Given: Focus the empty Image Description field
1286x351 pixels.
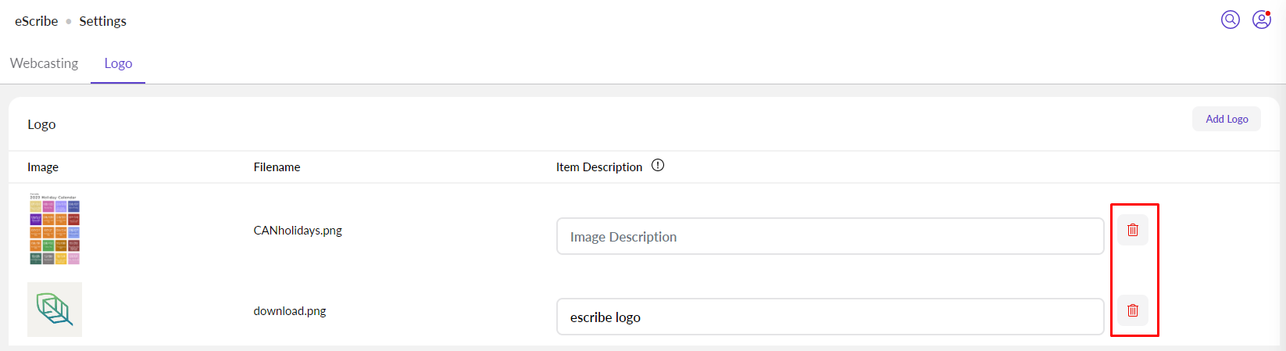Looking at the screenshot, I should 830,236.
